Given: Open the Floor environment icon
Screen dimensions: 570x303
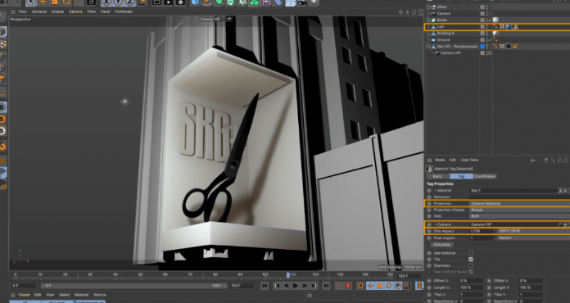Looking at the screenshot, I should pyautogui.click(x=290, y=2).
